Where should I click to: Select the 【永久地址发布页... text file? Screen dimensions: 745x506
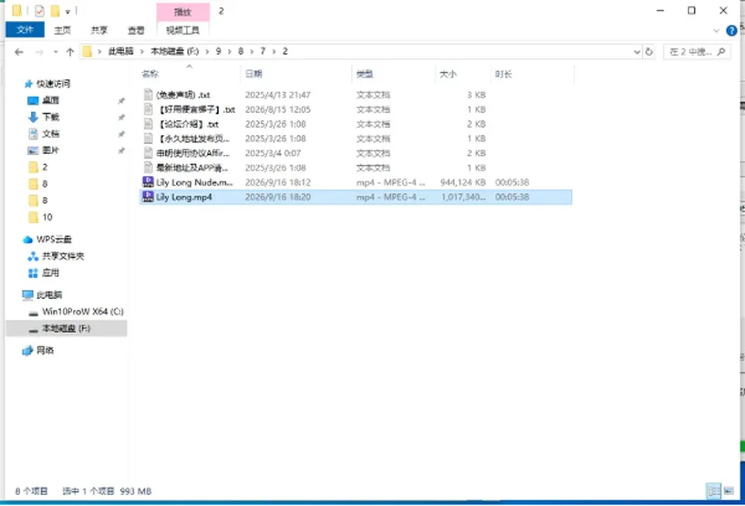(193, 139)
